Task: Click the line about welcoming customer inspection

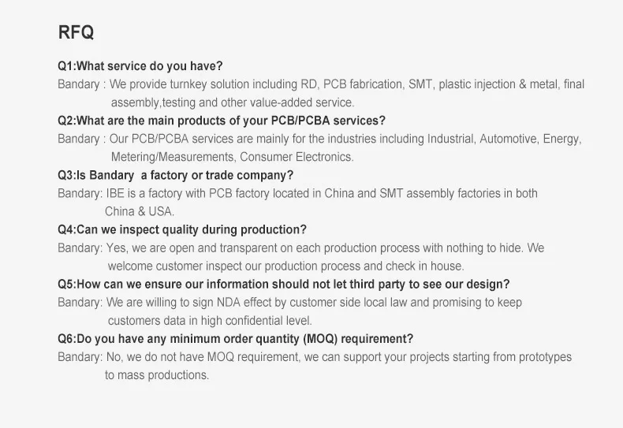Action: 285,266
